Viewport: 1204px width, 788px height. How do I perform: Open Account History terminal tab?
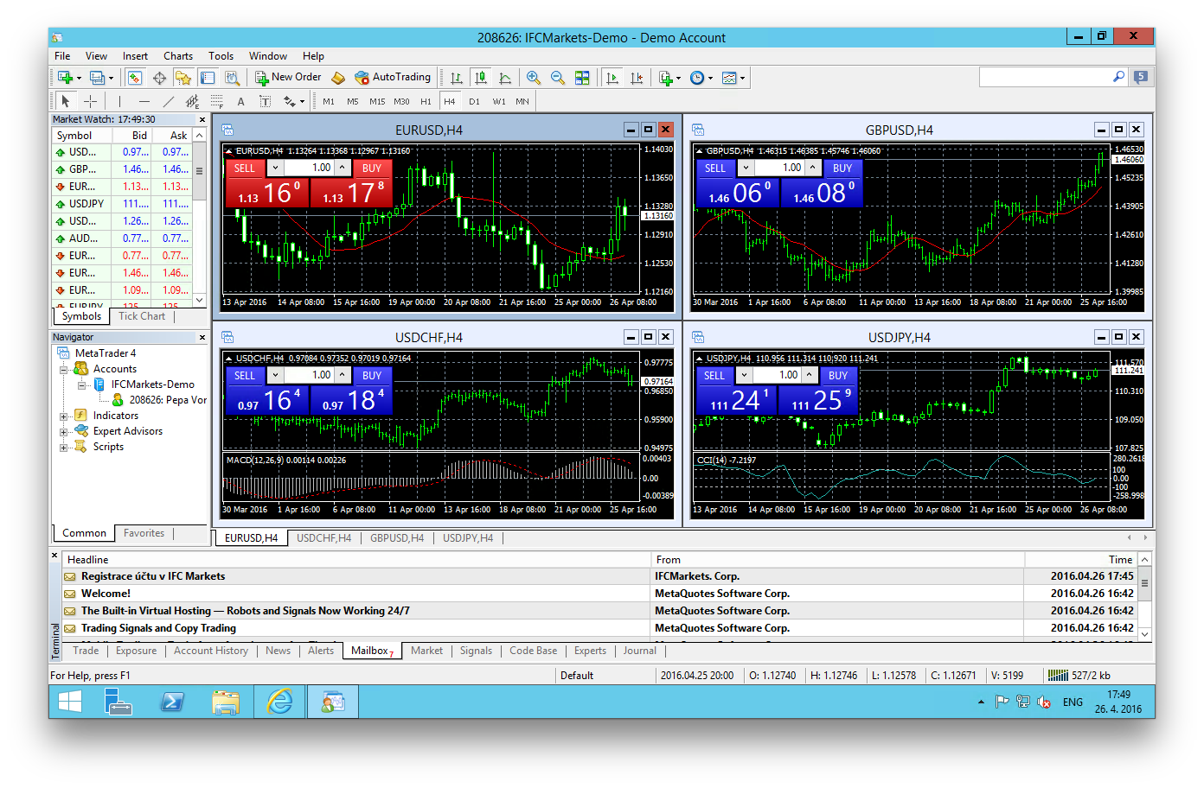[211, 651]
